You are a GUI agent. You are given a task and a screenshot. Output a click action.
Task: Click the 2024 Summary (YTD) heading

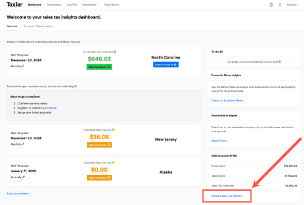(224, 156)
